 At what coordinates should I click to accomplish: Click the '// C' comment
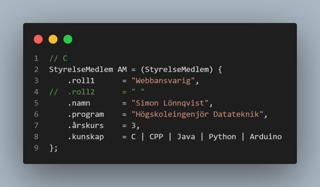click(58, 58)
